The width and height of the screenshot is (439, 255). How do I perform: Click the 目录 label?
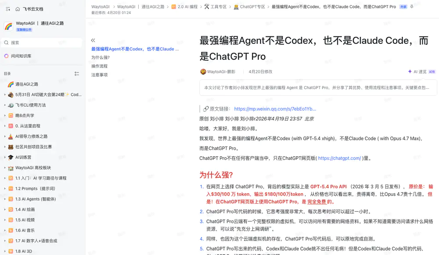[7, 74]
